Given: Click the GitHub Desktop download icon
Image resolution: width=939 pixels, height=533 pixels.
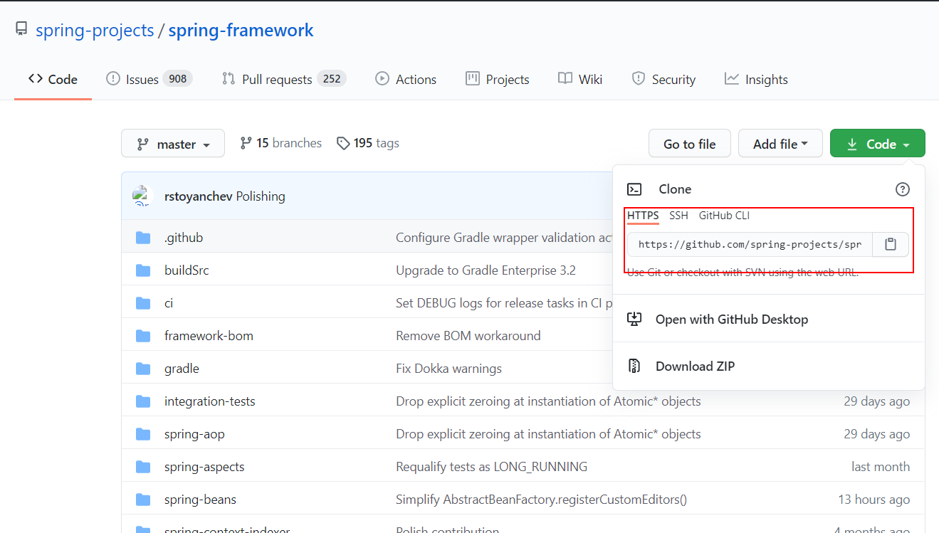Looking at the screenshot, I should click(634, 320).
